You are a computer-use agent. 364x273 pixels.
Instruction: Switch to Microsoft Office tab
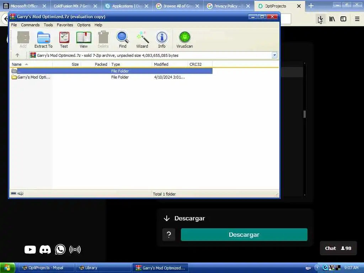click(25, 6)
